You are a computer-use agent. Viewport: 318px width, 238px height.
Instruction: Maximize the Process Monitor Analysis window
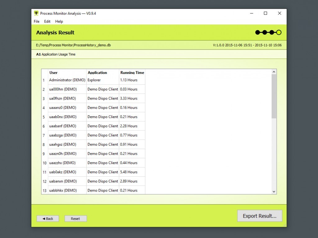(x=265, y=13)
